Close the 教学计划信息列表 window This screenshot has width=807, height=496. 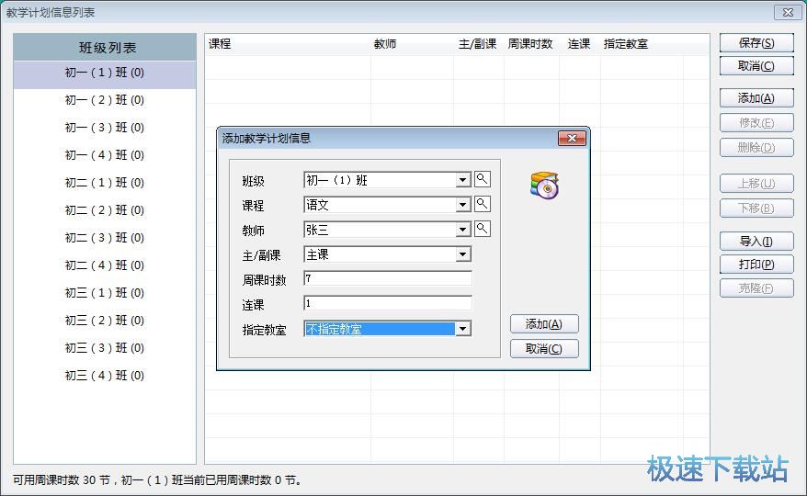788,12
